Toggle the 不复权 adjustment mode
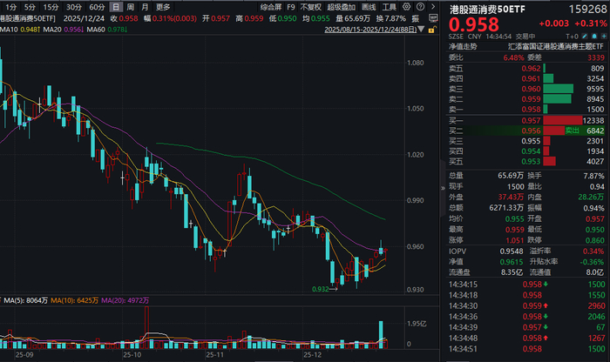610x362 pixels. (311, 7)
